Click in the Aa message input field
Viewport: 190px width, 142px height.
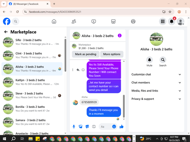coord(106,126)
